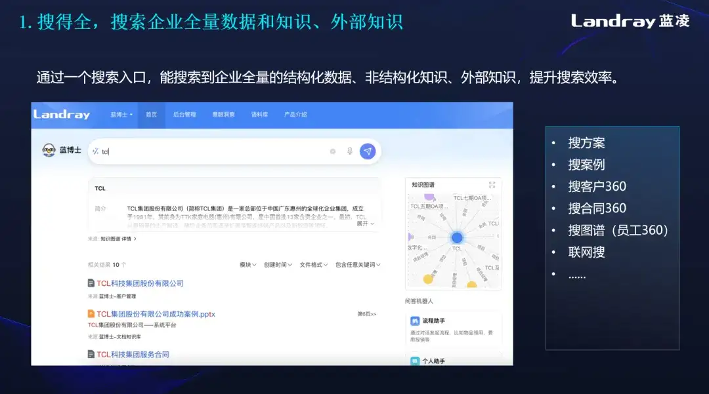709x394 pixels.
Task: Expand the TCL introduction with 展开
Action: tap(366, 224)
